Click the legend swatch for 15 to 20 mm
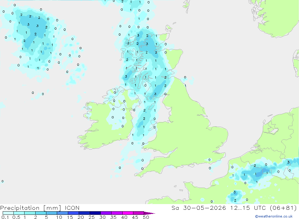 [74, 213]
